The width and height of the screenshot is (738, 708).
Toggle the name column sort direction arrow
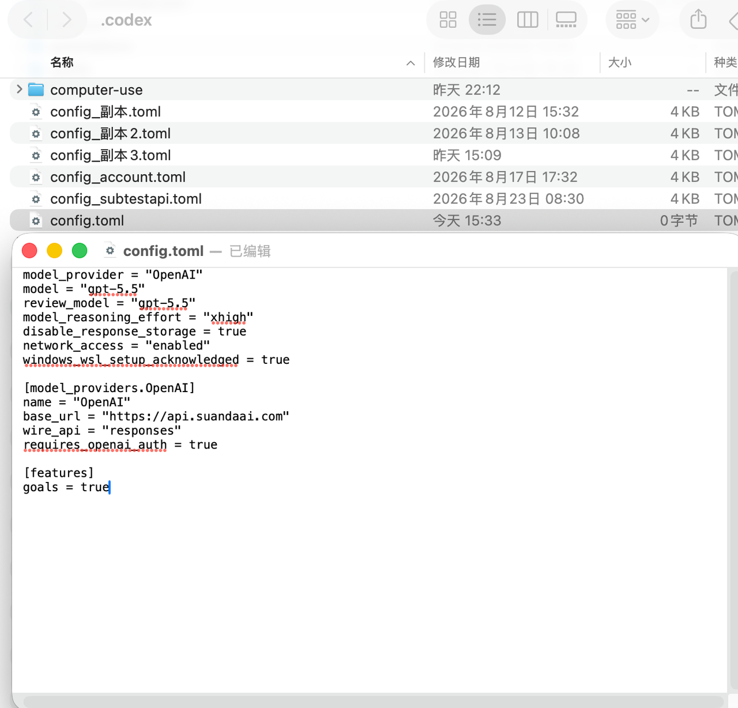point(411,63)
